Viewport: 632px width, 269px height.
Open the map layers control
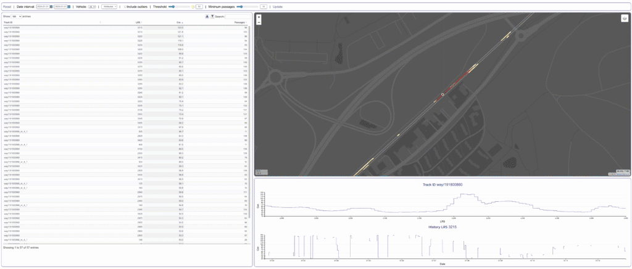pos(624,19)
